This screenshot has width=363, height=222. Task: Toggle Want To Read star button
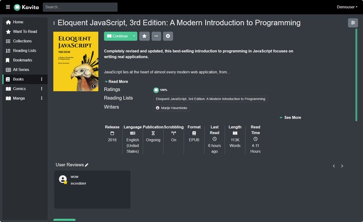(144, 36)
